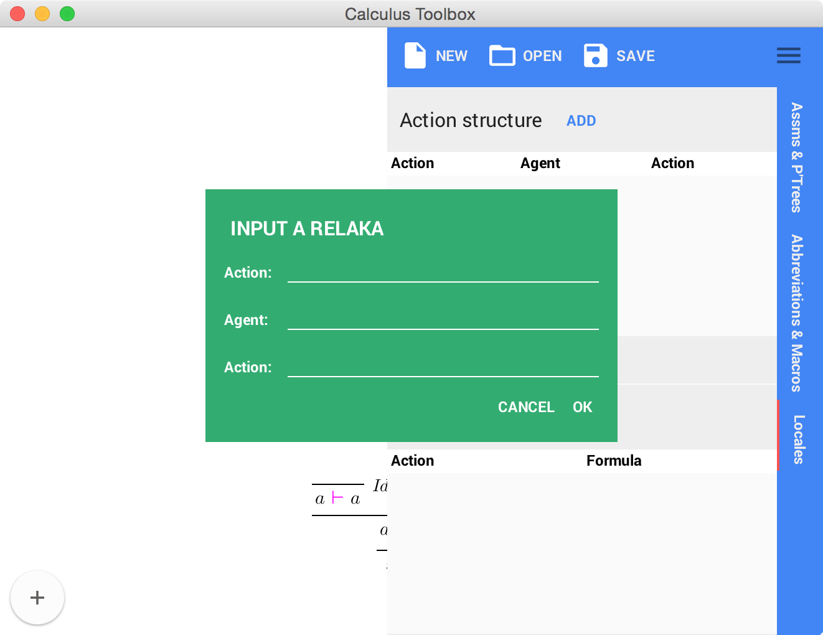
Task: Click the SAVE label in toolbar
Action: point(636,56)
